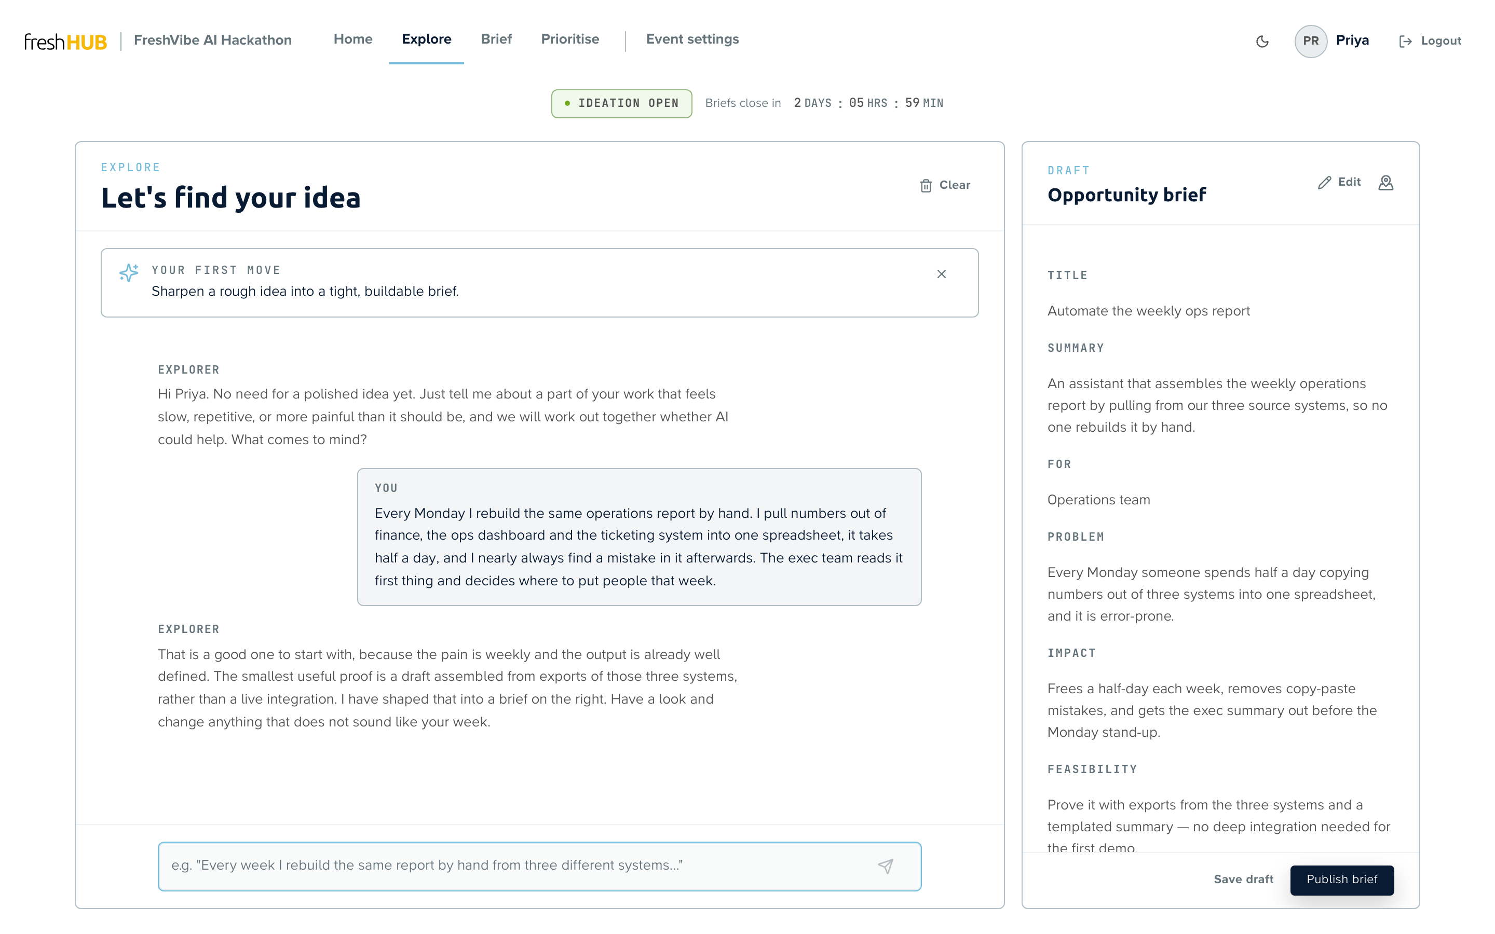Dismiss the Your First Move banner
1495x934 pixels.
[x=941, y=273]
